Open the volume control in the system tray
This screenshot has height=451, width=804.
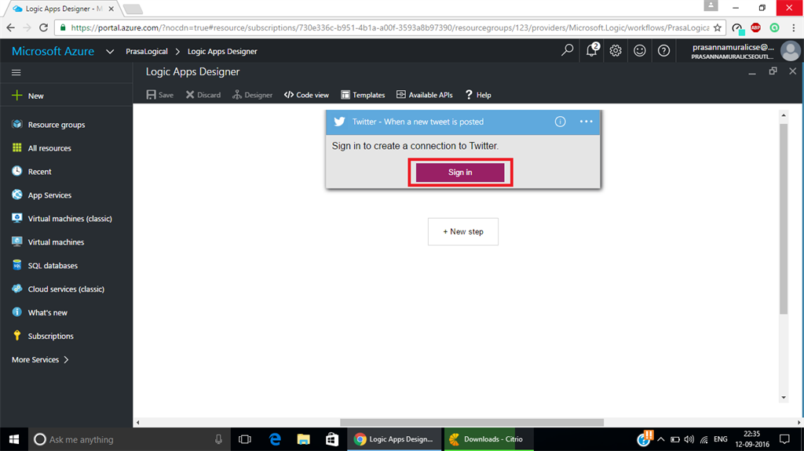point(689,439)
